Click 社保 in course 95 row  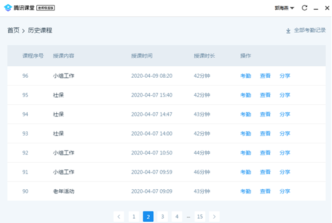[59, 95]
